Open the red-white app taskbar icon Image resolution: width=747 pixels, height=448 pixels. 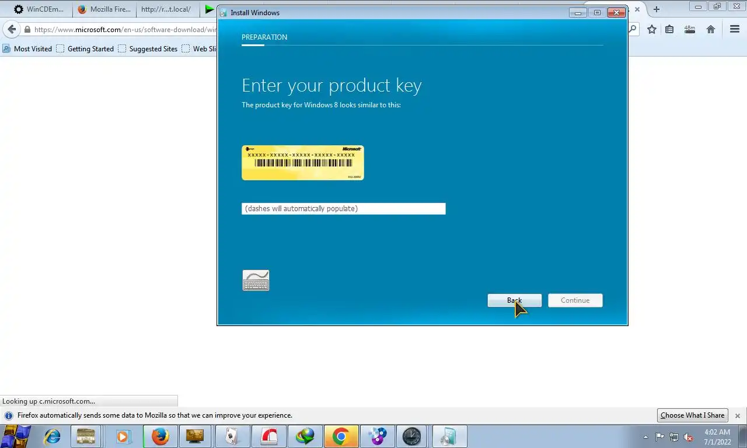point(268,436)
